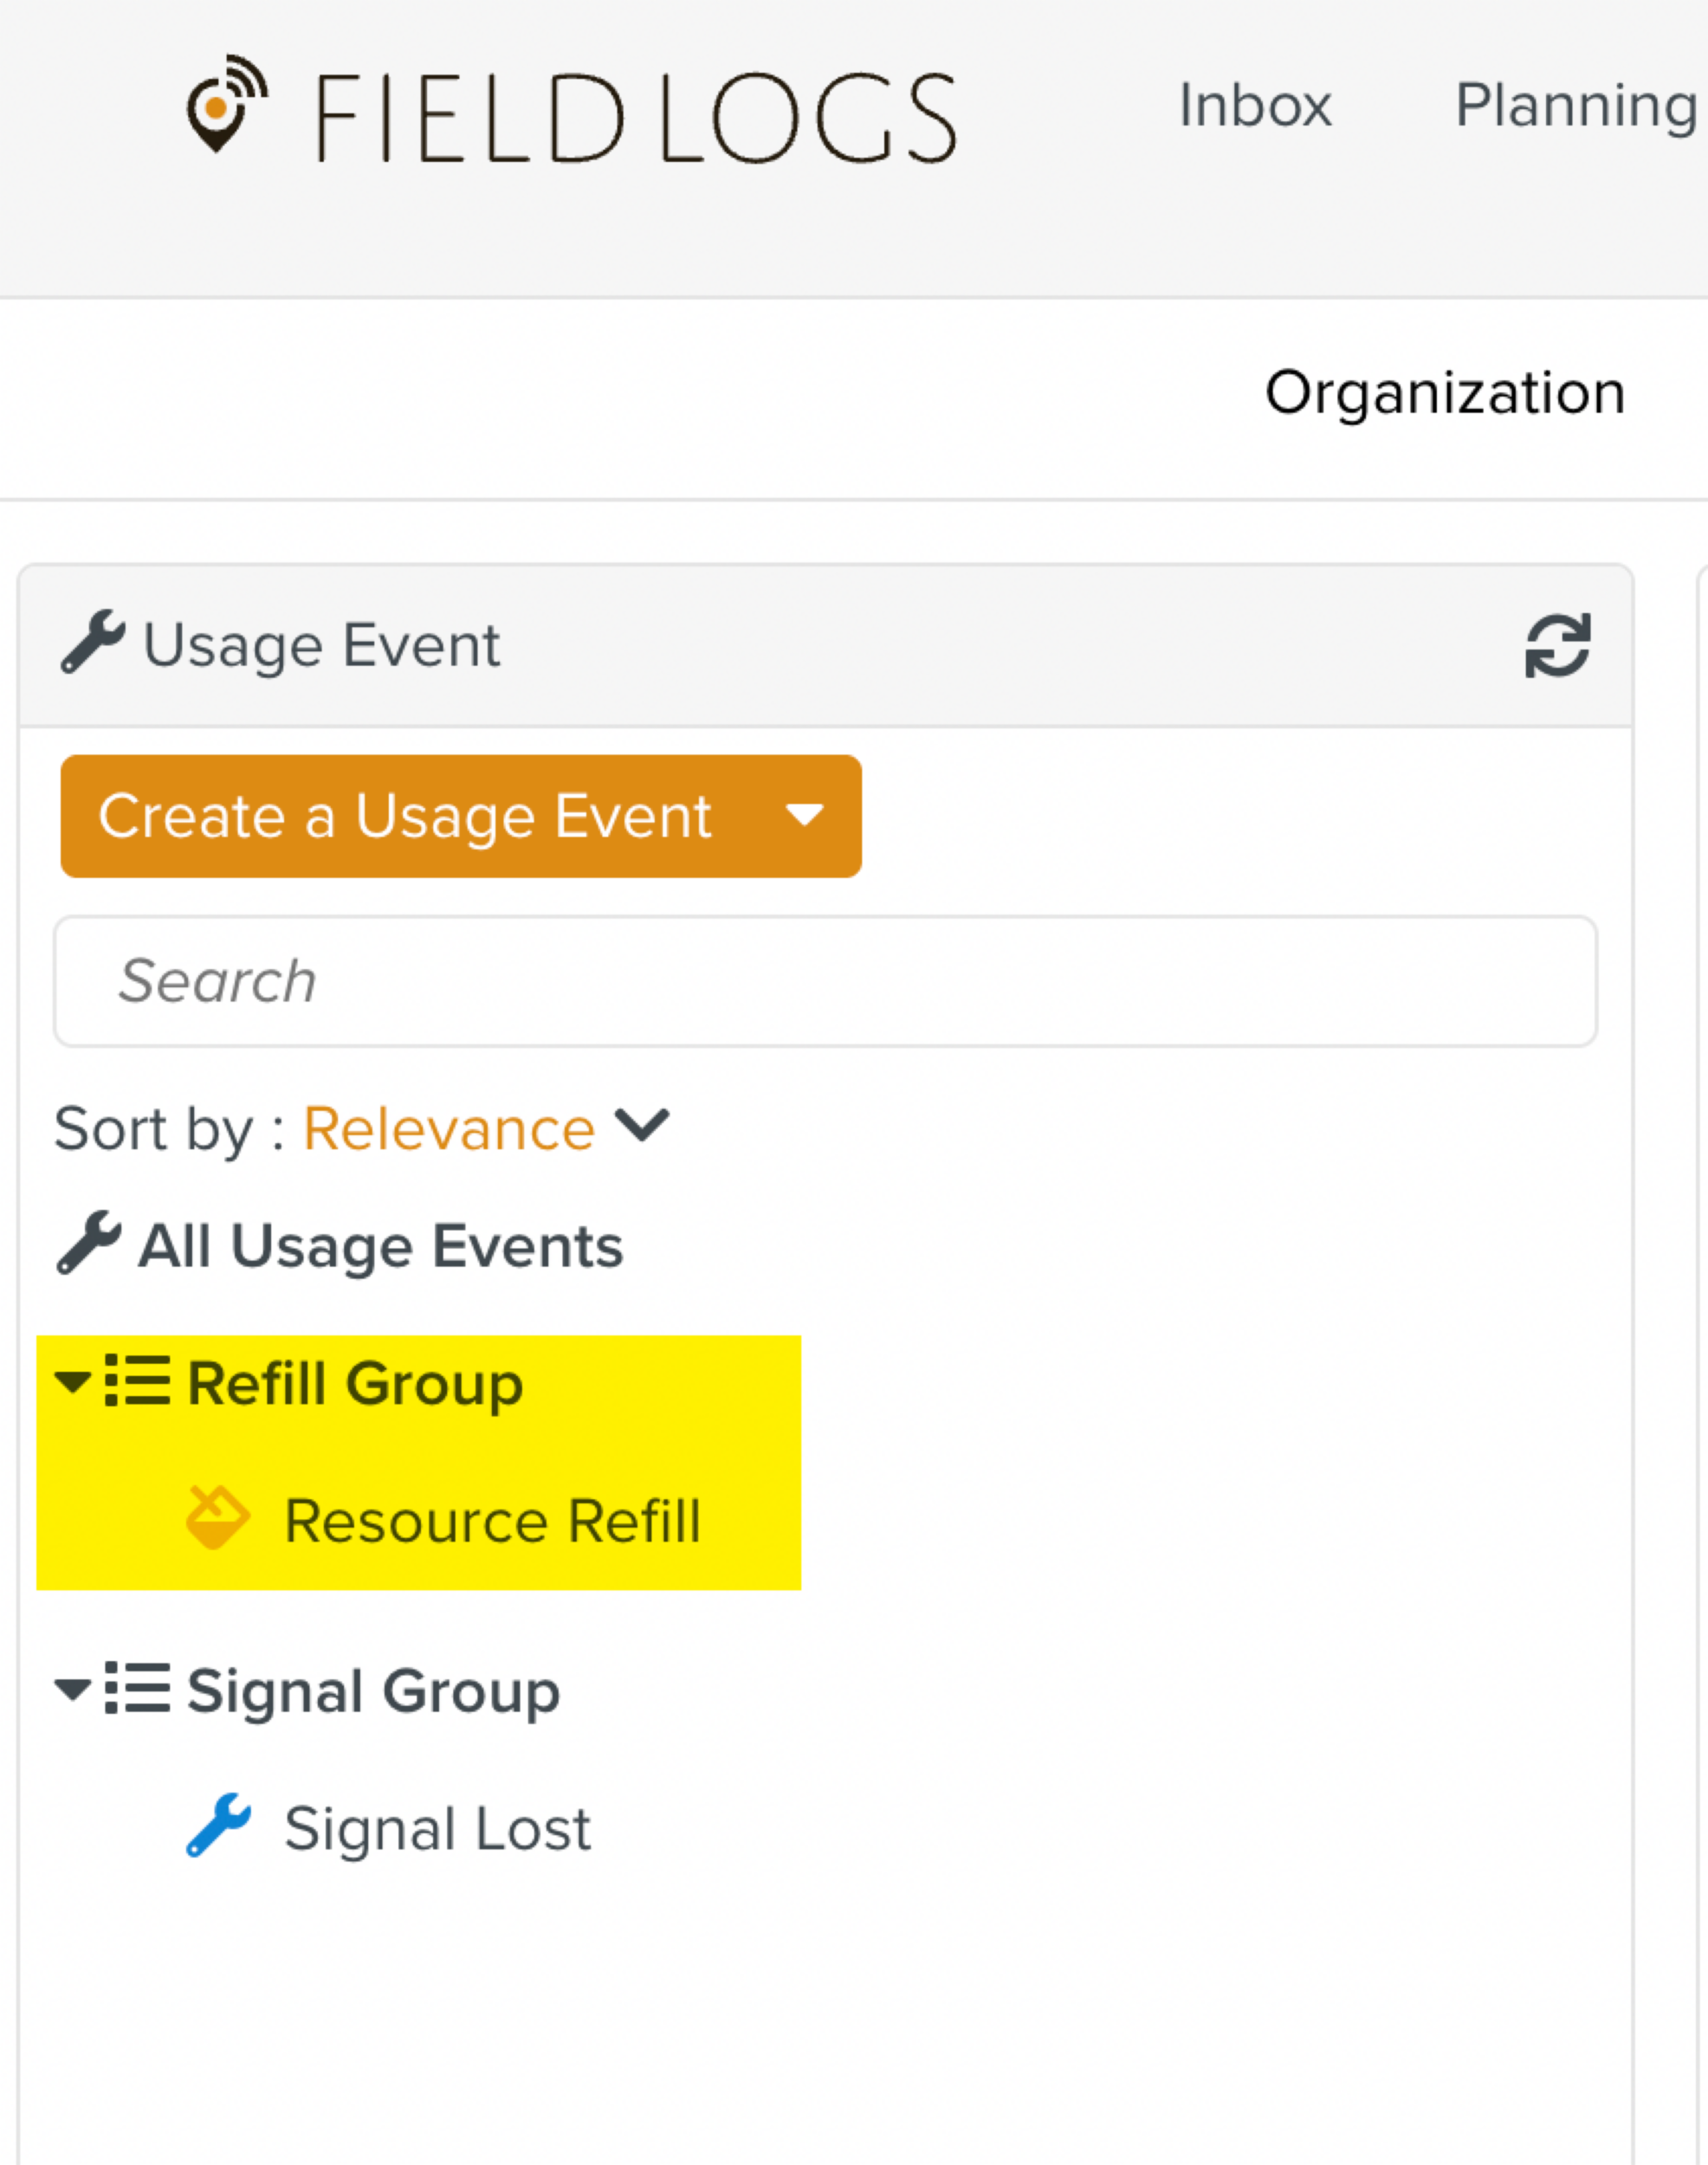The width and height of the screenshot is (1708, 2165).
Task: Click the blue wrench icon next to Signal Lost
Action: pyautogui.click(x=219, y=1827)
